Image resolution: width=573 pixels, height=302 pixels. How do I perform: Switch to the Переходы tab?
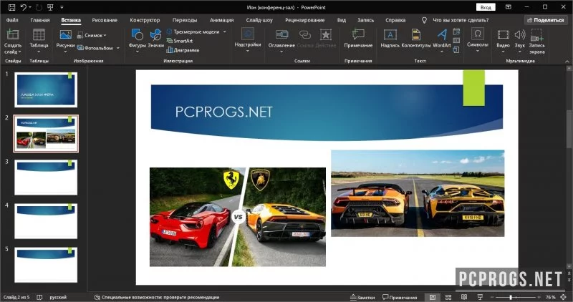tap(185, 20)
